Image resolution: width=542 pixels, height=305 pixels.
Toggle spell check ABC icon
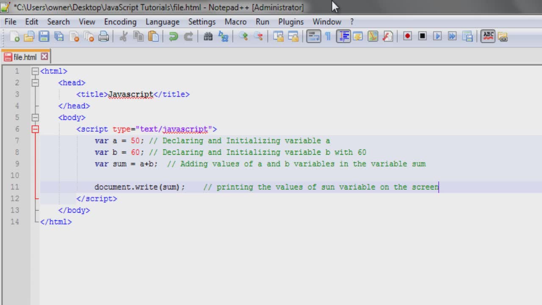[x=488, y=36]
